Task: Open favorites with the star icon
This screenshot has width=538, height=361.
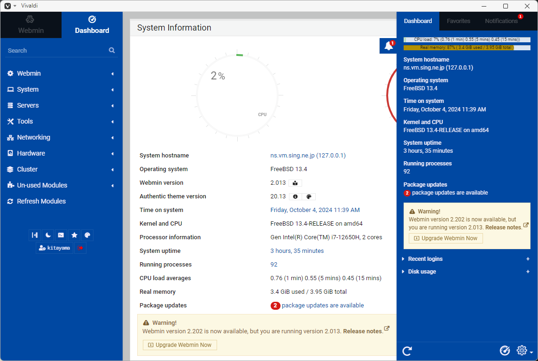Action: (74, 235)
